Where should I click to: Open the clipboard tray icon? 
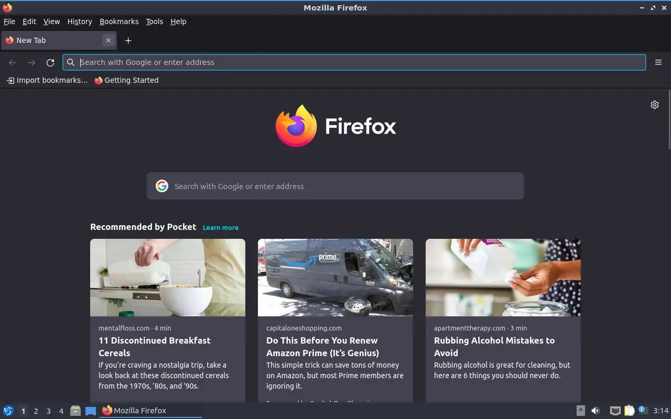click(629, 411)
